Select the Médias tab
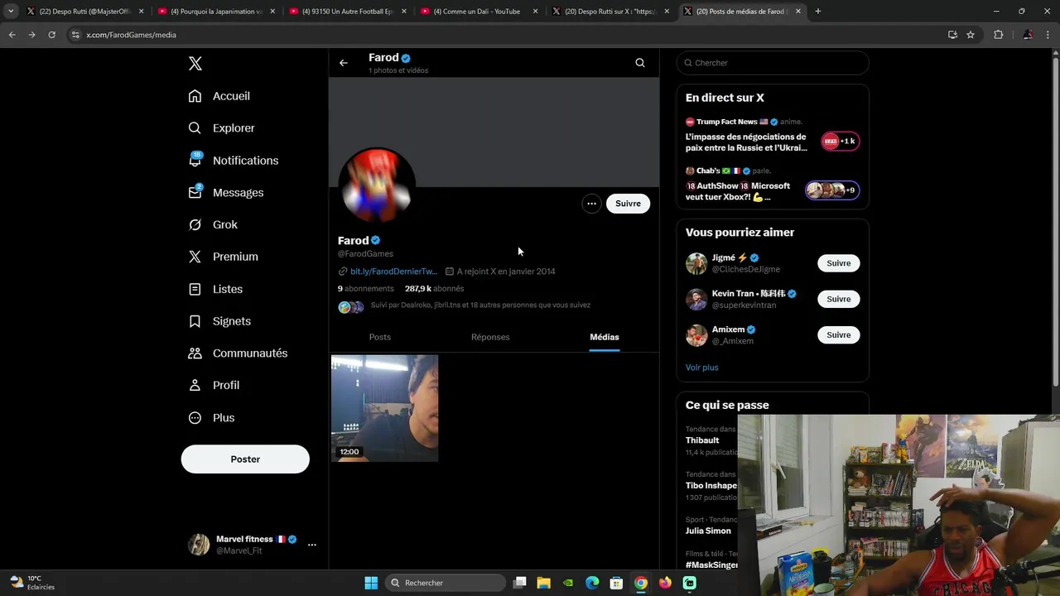 click(x=605, y=337)
